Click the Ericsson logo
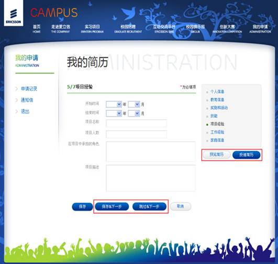Screen dimensions: 278x264 click(x=14, y=13)
